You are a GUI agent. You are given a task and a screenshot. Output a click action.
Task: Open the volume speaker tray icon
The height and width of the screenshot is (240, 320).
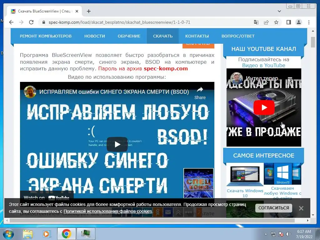tap(288, 234)
